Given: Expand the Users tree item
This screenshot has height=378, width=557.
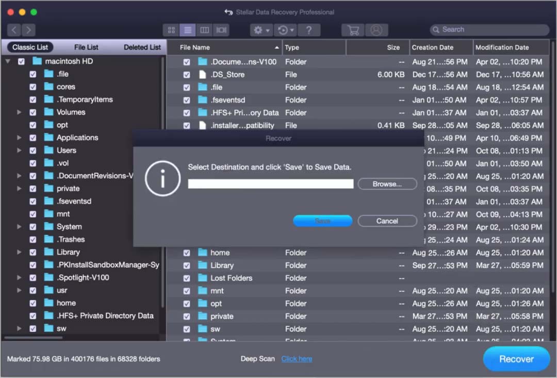Looking at the screenshot, I should point(19,150).
